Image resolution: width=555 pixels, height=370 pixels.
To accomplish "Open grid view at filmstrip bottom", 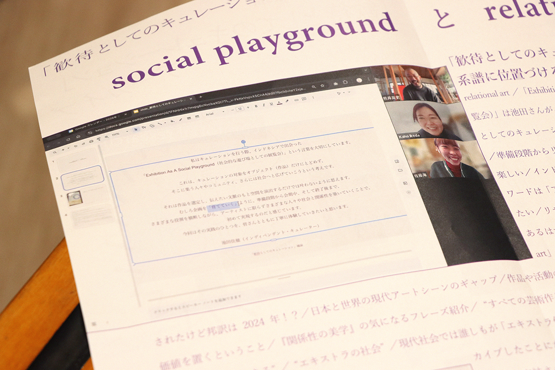I will tap(94, 323).
